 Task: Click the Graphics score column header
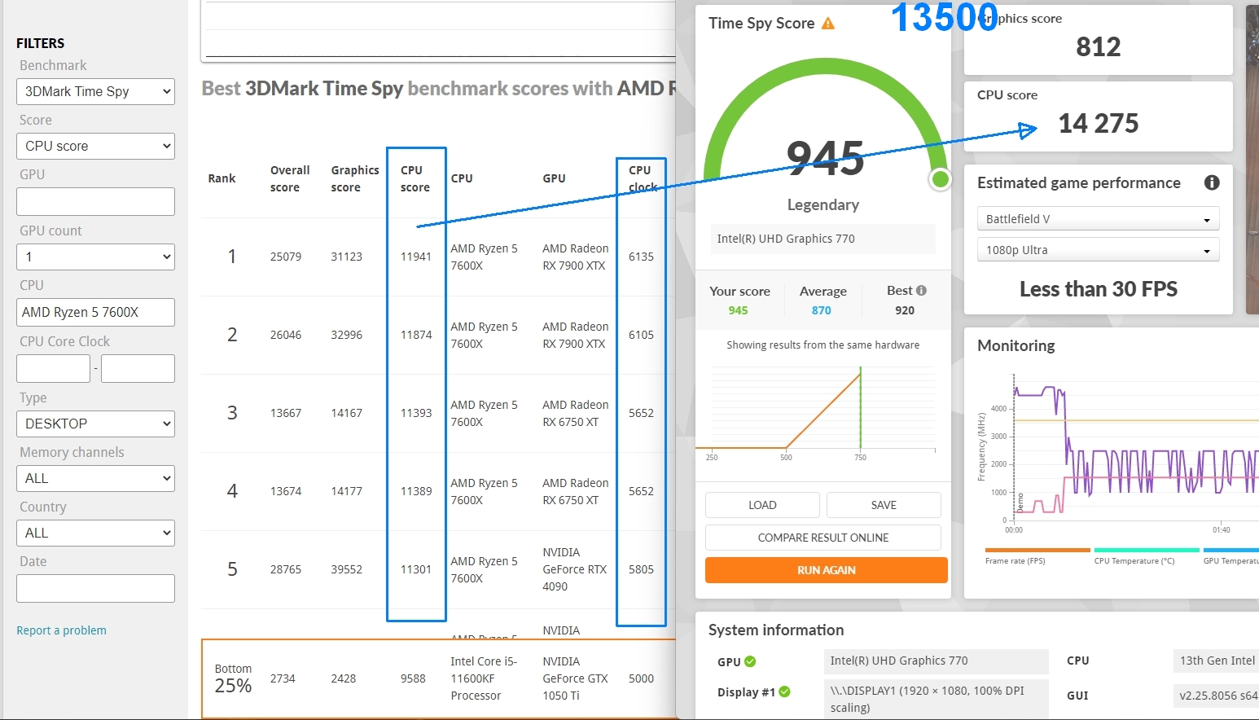[355, 178]
